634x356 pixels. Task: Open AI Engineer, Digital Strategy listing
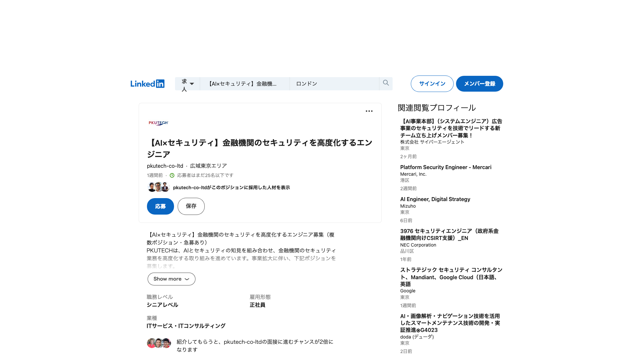click(x=435, y=199)
